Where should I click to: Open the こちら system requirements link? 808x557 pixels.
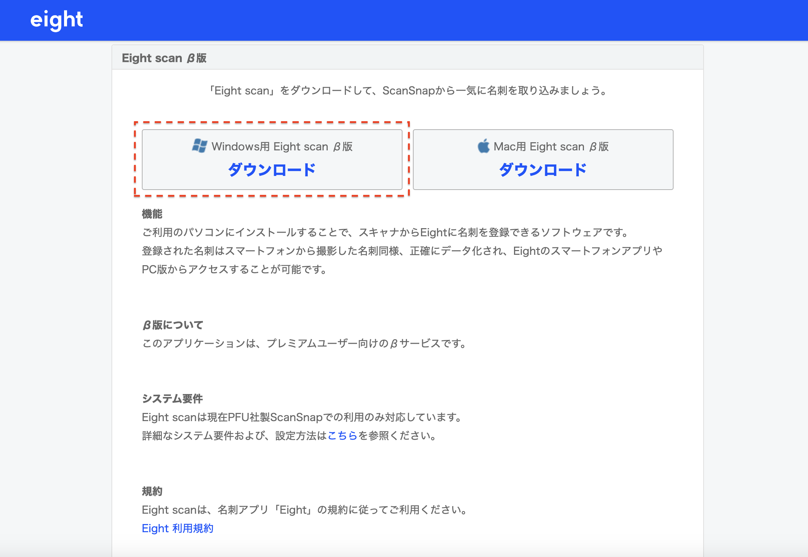pyautogui.click(x=343, y=436)
